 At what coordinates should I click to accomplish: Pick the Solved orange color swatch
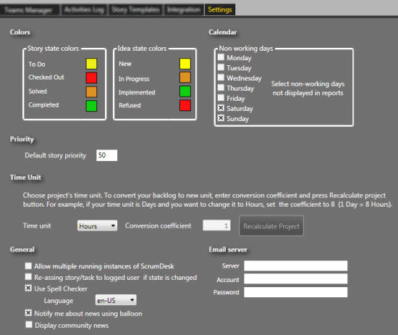(x=91, y=92)
